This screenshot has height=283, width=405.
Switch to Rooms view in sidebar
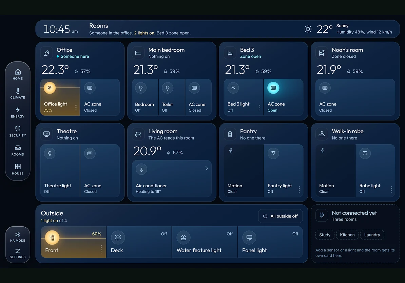18,150
